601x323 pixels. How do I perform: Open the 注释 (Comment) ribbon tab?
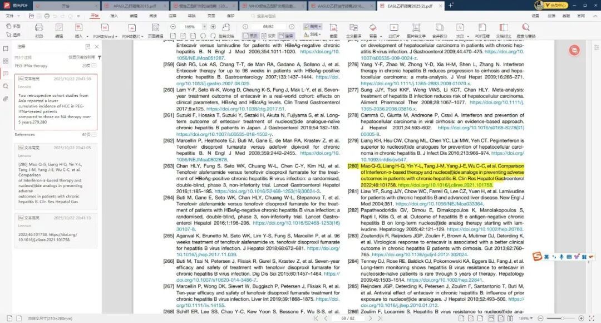[173, 16]
